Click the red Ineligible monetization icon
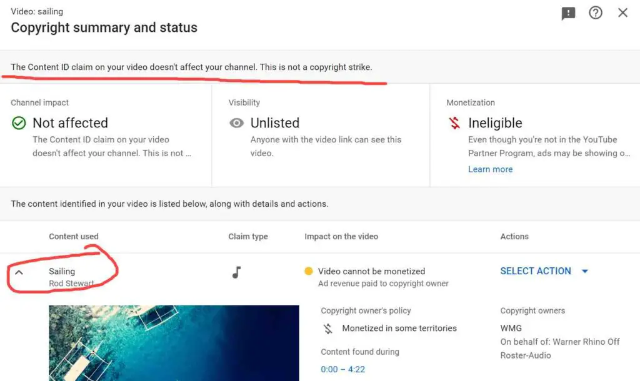Screen dimensions: 640x381 coord(454,123)
